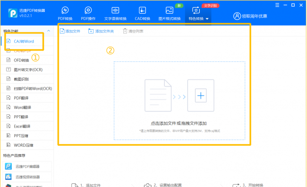Select PPT翻译 in sidebar
Viewport: 307px width, 187px height.
[x=27, y=117]
